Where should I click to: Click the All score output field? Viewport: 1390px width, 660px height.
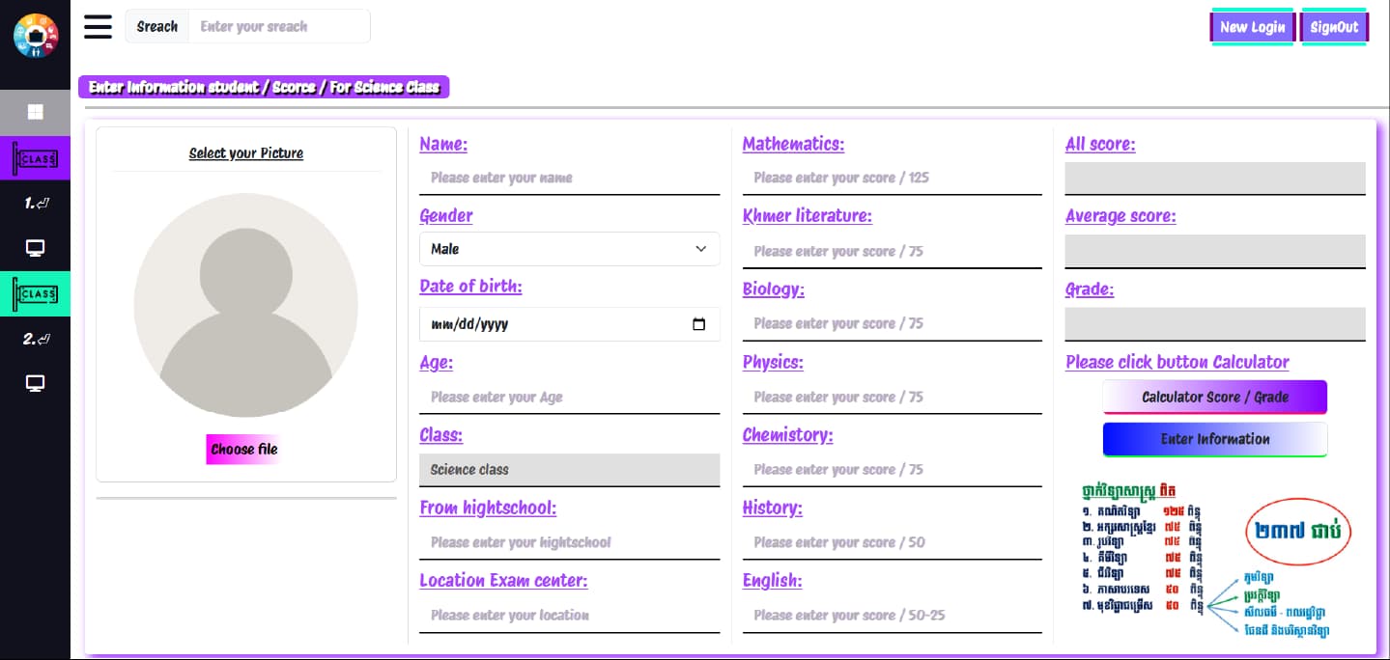(x=1215, y=179)
